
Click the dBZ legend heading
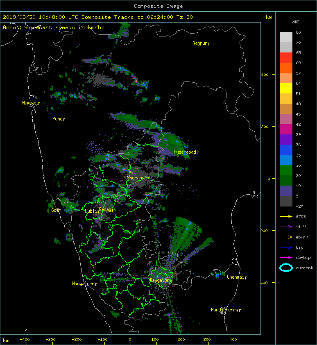[296, 22]
